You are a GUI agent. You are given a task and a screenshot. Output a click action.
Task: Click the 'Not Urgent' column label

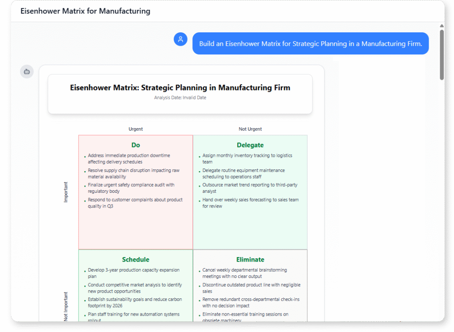point(250,129)
